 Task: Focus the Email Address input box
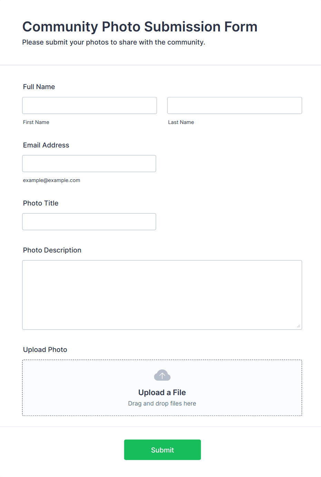click(89, 163)
